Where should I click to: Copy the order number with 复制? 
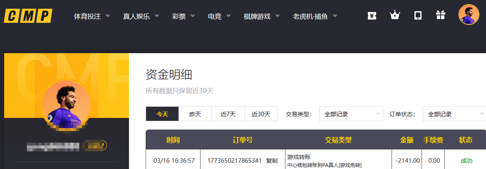click(272, 161)
